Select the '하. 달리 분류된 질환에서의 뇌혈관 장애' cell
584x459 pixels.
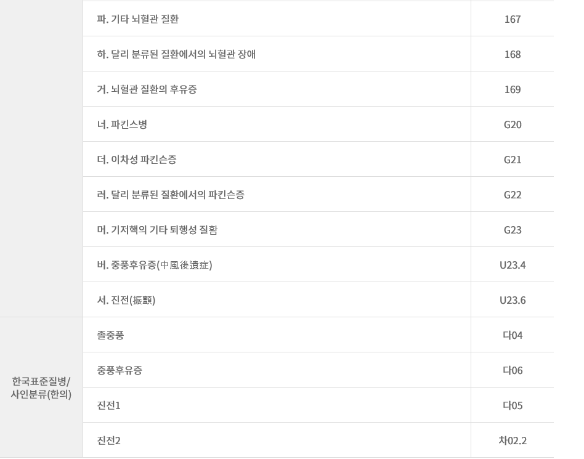[x=176, y=54]
